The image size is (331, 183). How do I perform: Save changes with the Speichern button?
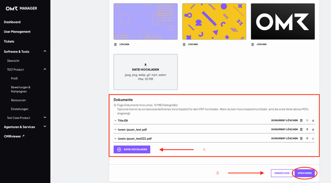[x=305, y=173]
